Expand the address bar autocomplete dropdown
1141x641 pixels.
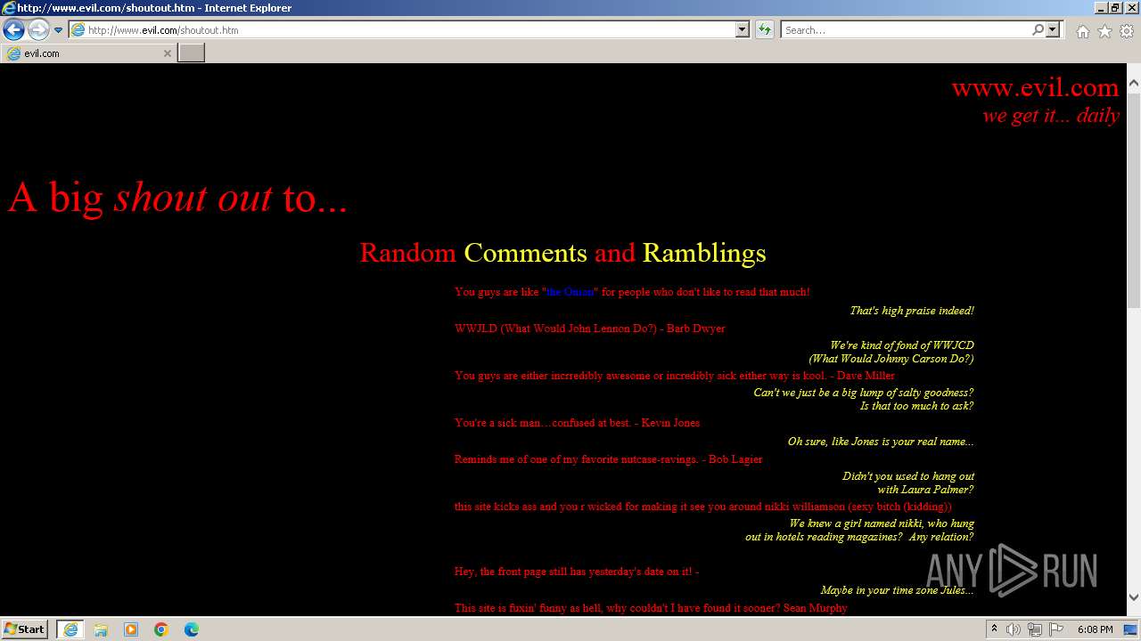pos(743,30)
